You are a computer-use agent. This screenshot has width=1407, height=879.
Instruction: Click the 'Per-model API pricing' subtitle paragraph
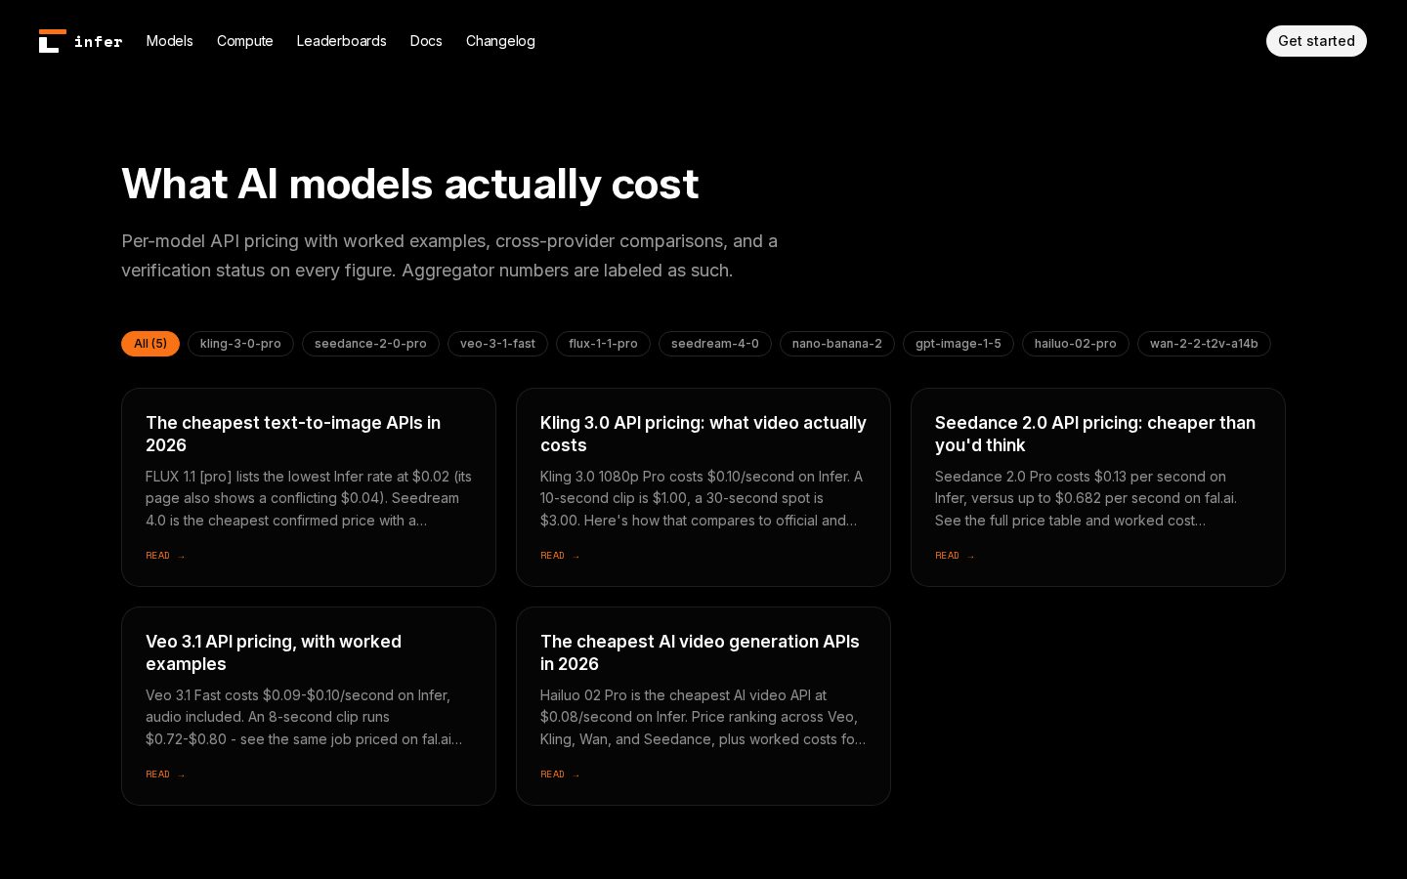click(x=449, y=256)
